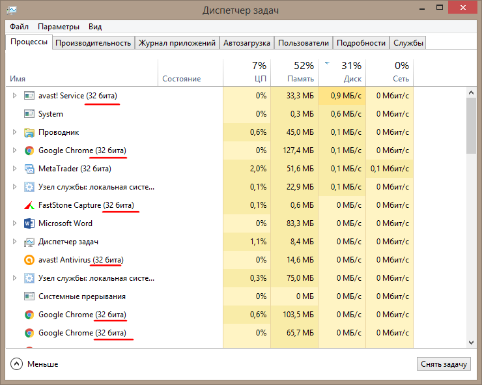Click the process list scrollbar thumb

coord(471,126)
